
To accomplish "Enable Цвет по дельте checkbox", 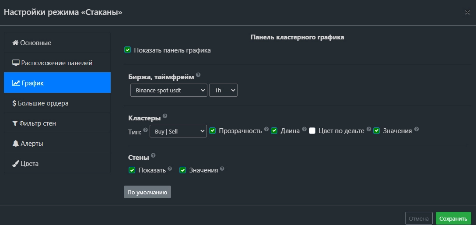I will point(312,131).
